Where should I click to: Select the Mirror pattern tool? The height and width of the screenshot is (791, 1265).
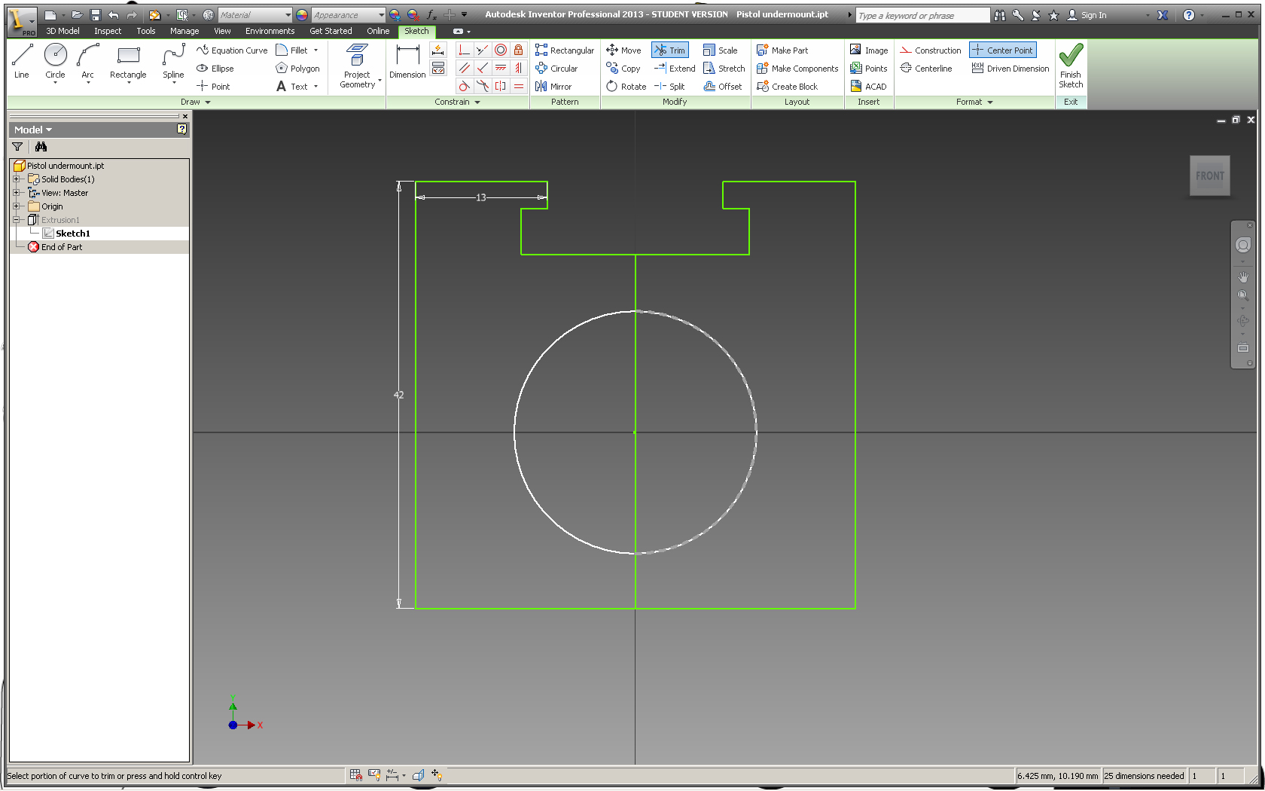(553, 87)
